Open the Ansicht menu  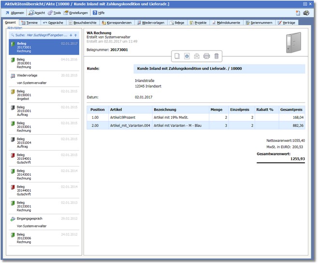coord(37,13)
